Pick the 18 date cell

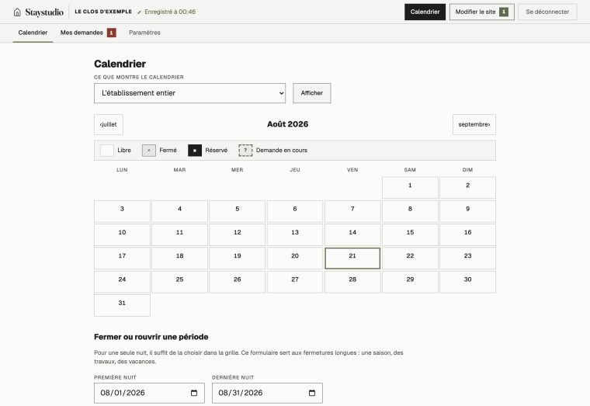pyautogui.click(x=179, y=259)
